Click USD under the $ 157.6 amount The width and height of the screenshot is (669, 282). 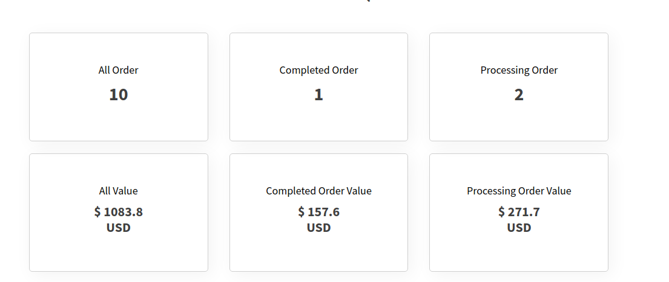point(318,228)
